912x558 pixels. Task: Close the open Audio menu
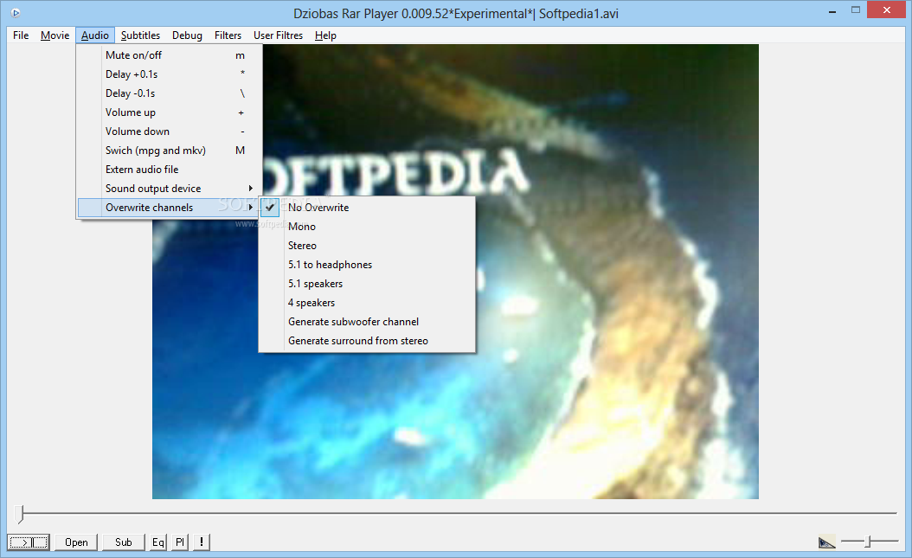click(95, 35)
